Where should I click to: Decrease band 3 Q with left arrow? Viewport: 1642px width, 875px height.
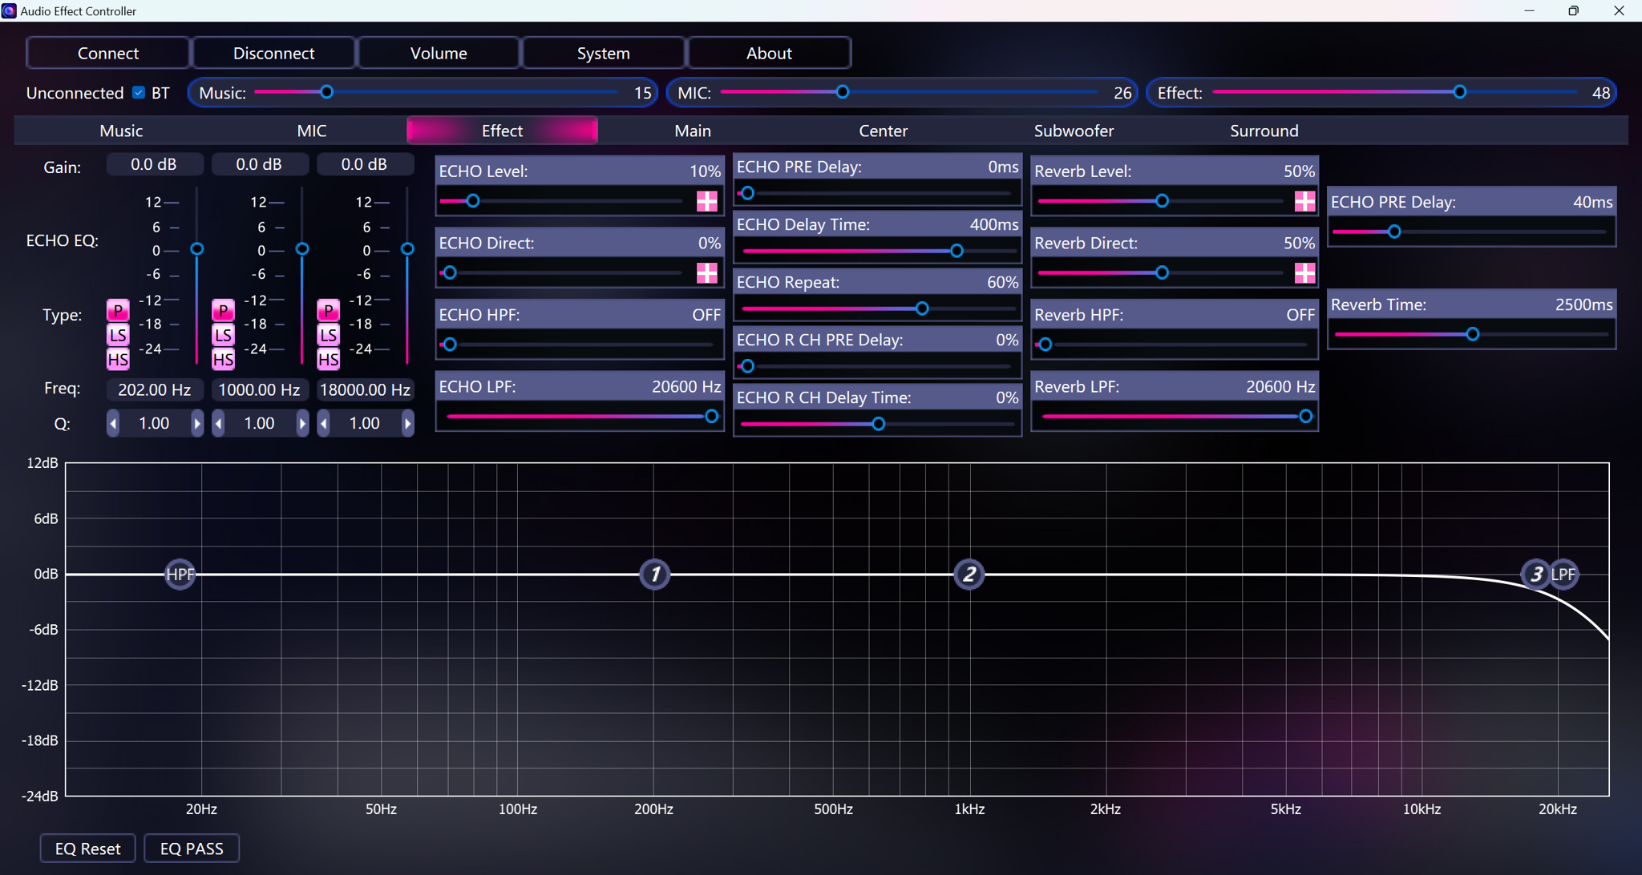[323, 423]
